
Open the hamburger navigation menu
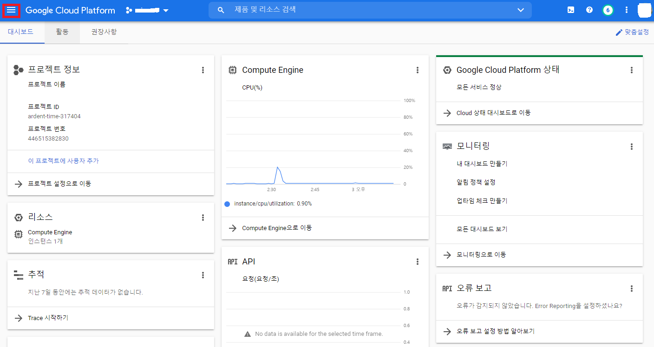coord(11,10)
